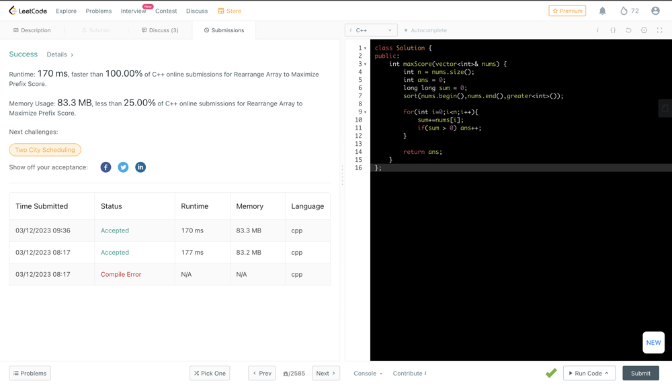Share acceptance on Facebook
The image size is (672, 385).
(106, 167)
